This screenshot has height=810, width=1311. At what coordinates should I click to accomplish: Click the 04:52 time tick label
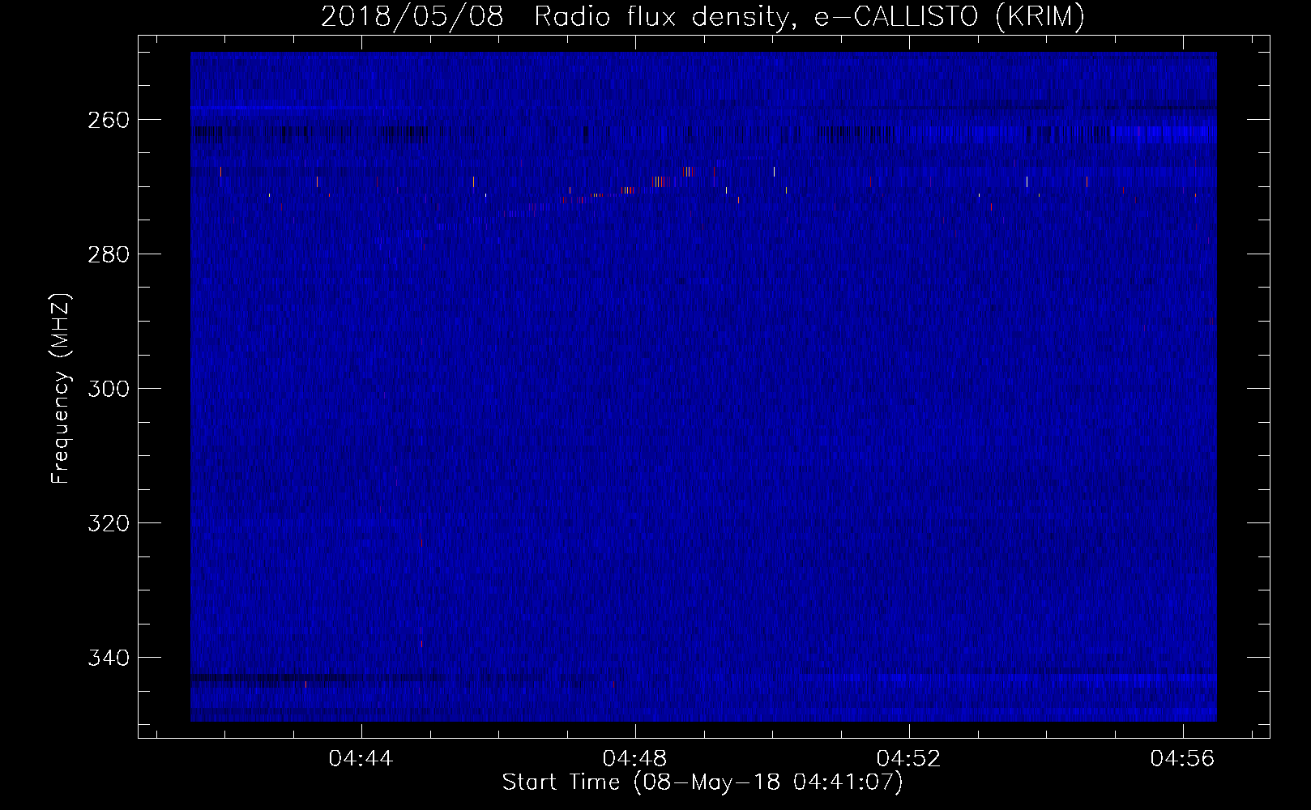[x=909, y=759]
